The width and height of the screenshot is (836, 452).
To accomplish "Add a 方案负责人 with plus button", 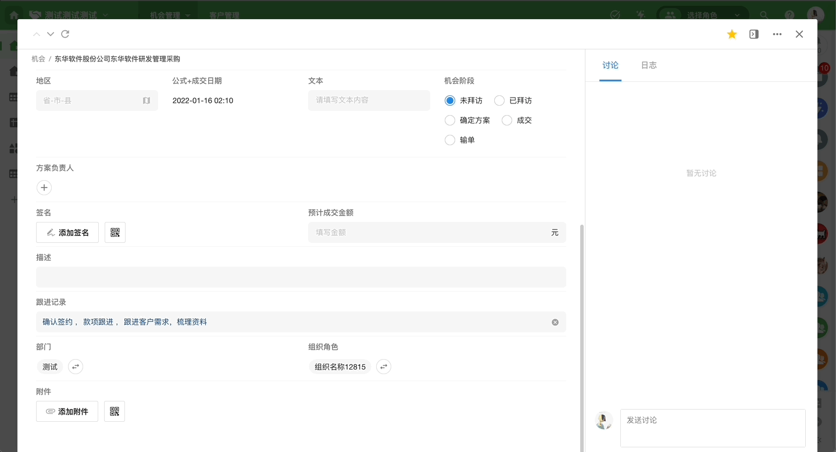I will (x=44, y=188).
